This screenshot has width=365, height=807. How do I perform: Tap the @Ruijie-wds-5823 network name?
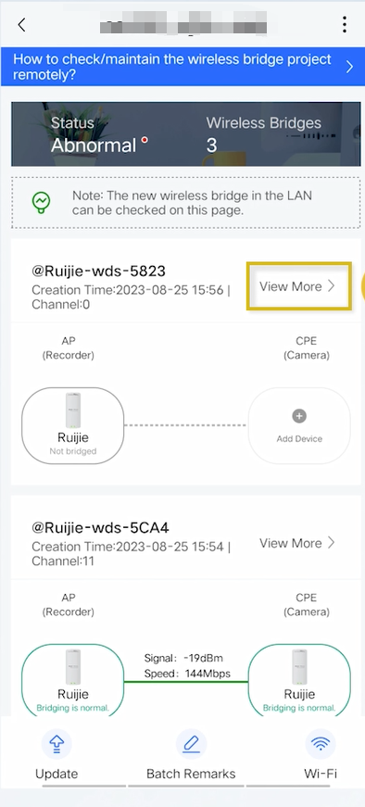tap(98, 271)
